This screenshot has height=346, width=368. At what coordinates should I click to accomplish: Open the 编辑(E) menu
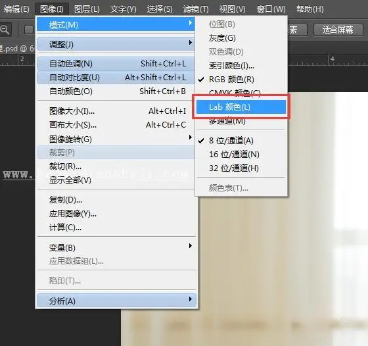(16, 9)
